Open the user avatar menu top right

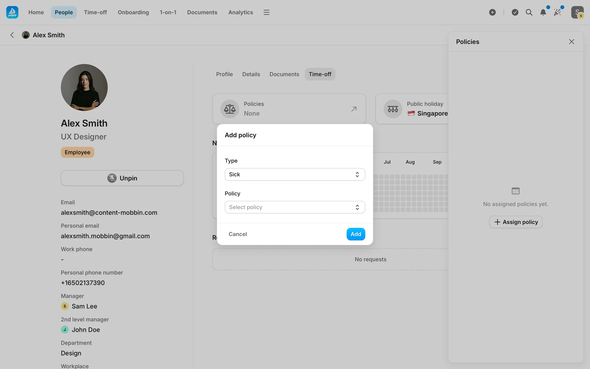click(577, 12)
